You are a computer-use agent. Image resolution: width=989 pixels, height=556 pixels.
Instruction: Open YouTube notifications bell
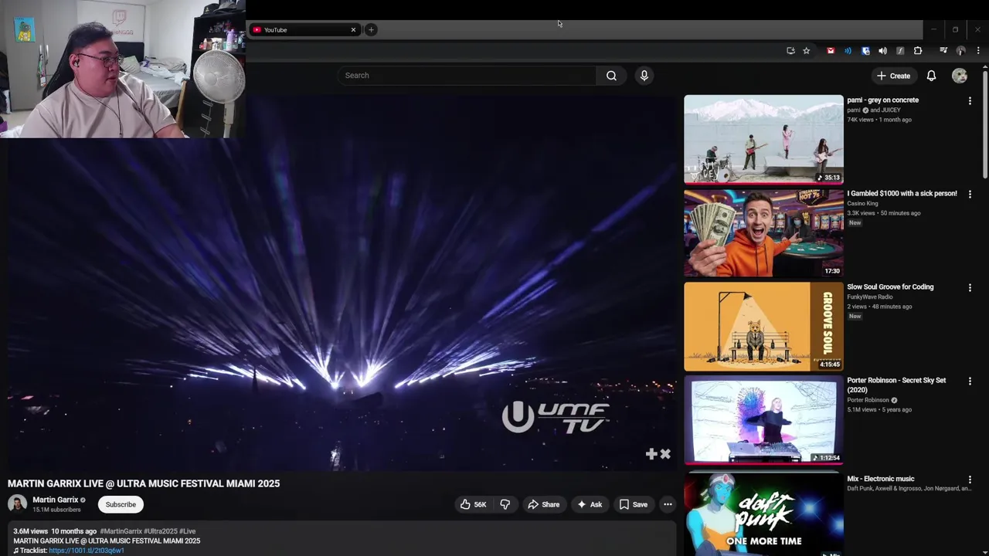tap(931, 76)
